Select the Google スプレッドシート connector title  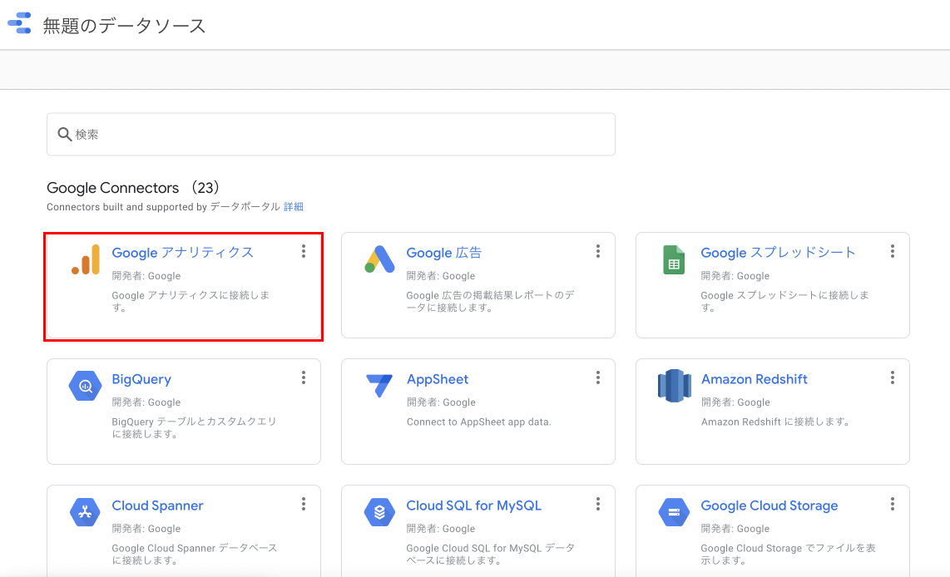778,253
